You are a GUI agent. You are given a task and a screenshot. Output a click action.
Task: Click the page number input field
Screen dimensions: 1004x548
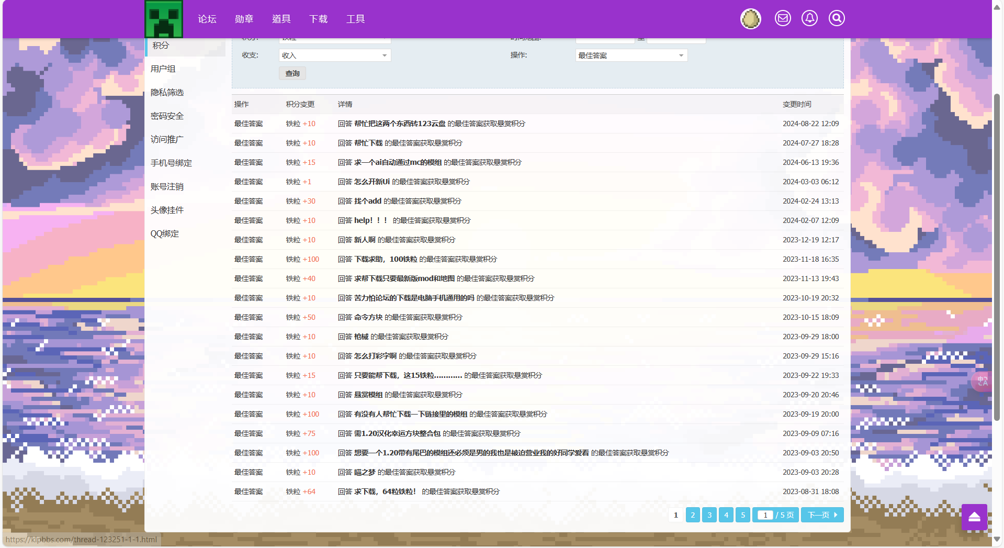click(x=765, y=515)
